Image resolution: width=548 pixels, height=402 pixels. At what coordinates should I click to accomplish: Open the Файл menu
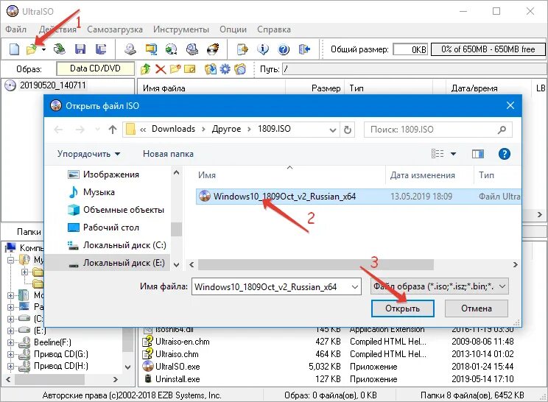click(x=15, y=29)
